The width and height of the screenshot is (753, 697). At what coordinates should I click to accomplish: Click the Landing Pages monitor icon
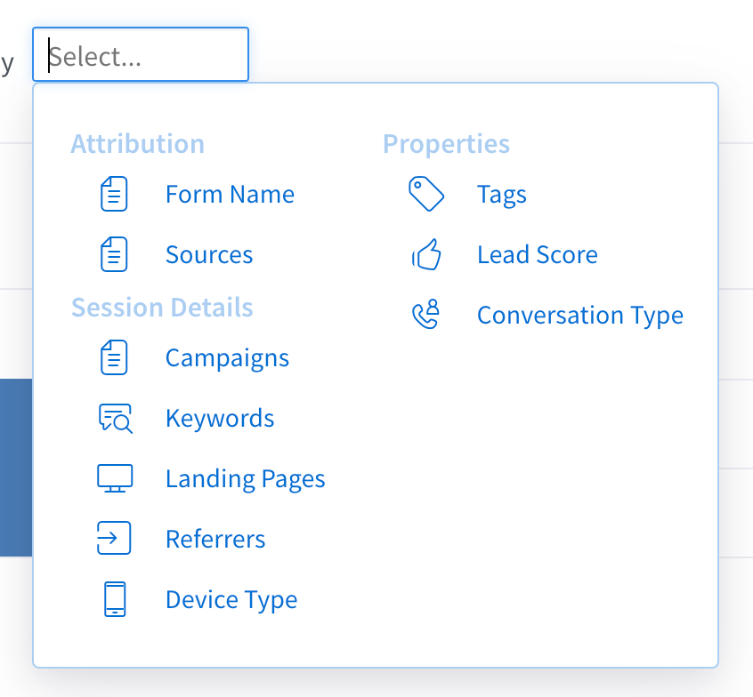[x=115, y=478]
